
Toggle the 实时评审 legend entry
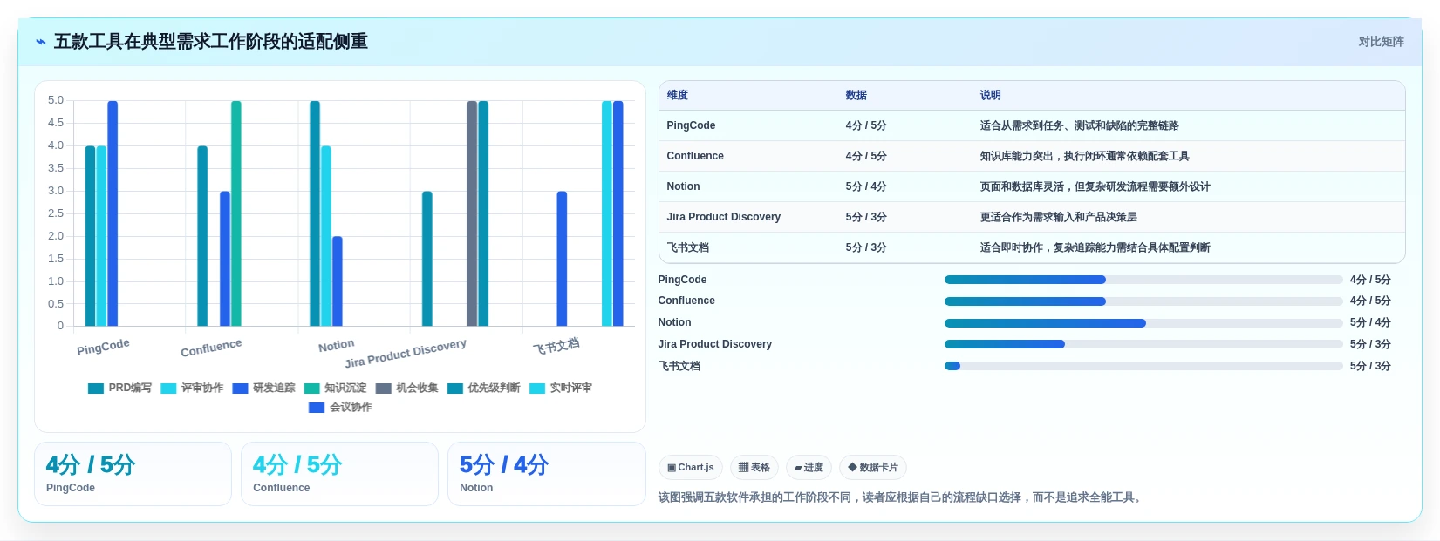(x=560, y=389)
